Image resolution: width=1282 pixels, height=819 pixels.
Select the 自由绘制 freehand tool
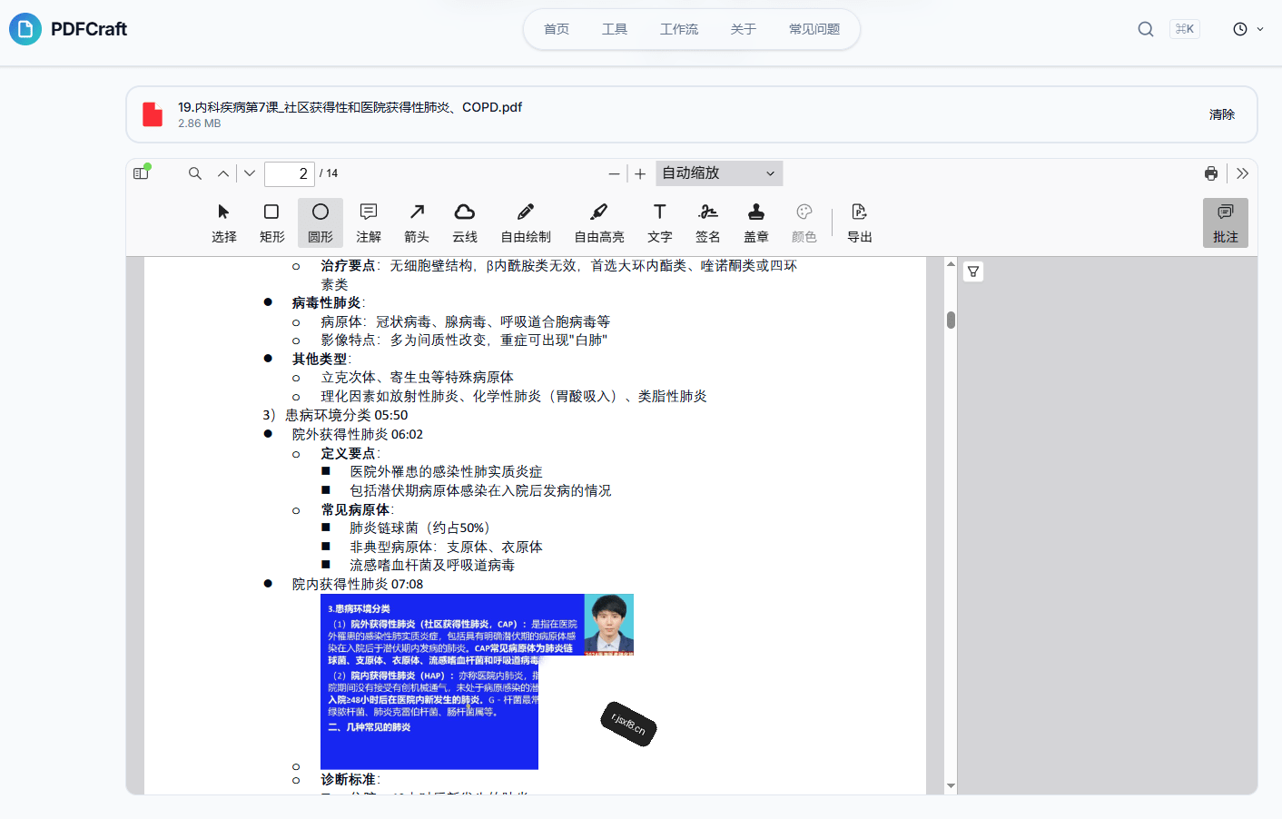[x=526, y=223]
